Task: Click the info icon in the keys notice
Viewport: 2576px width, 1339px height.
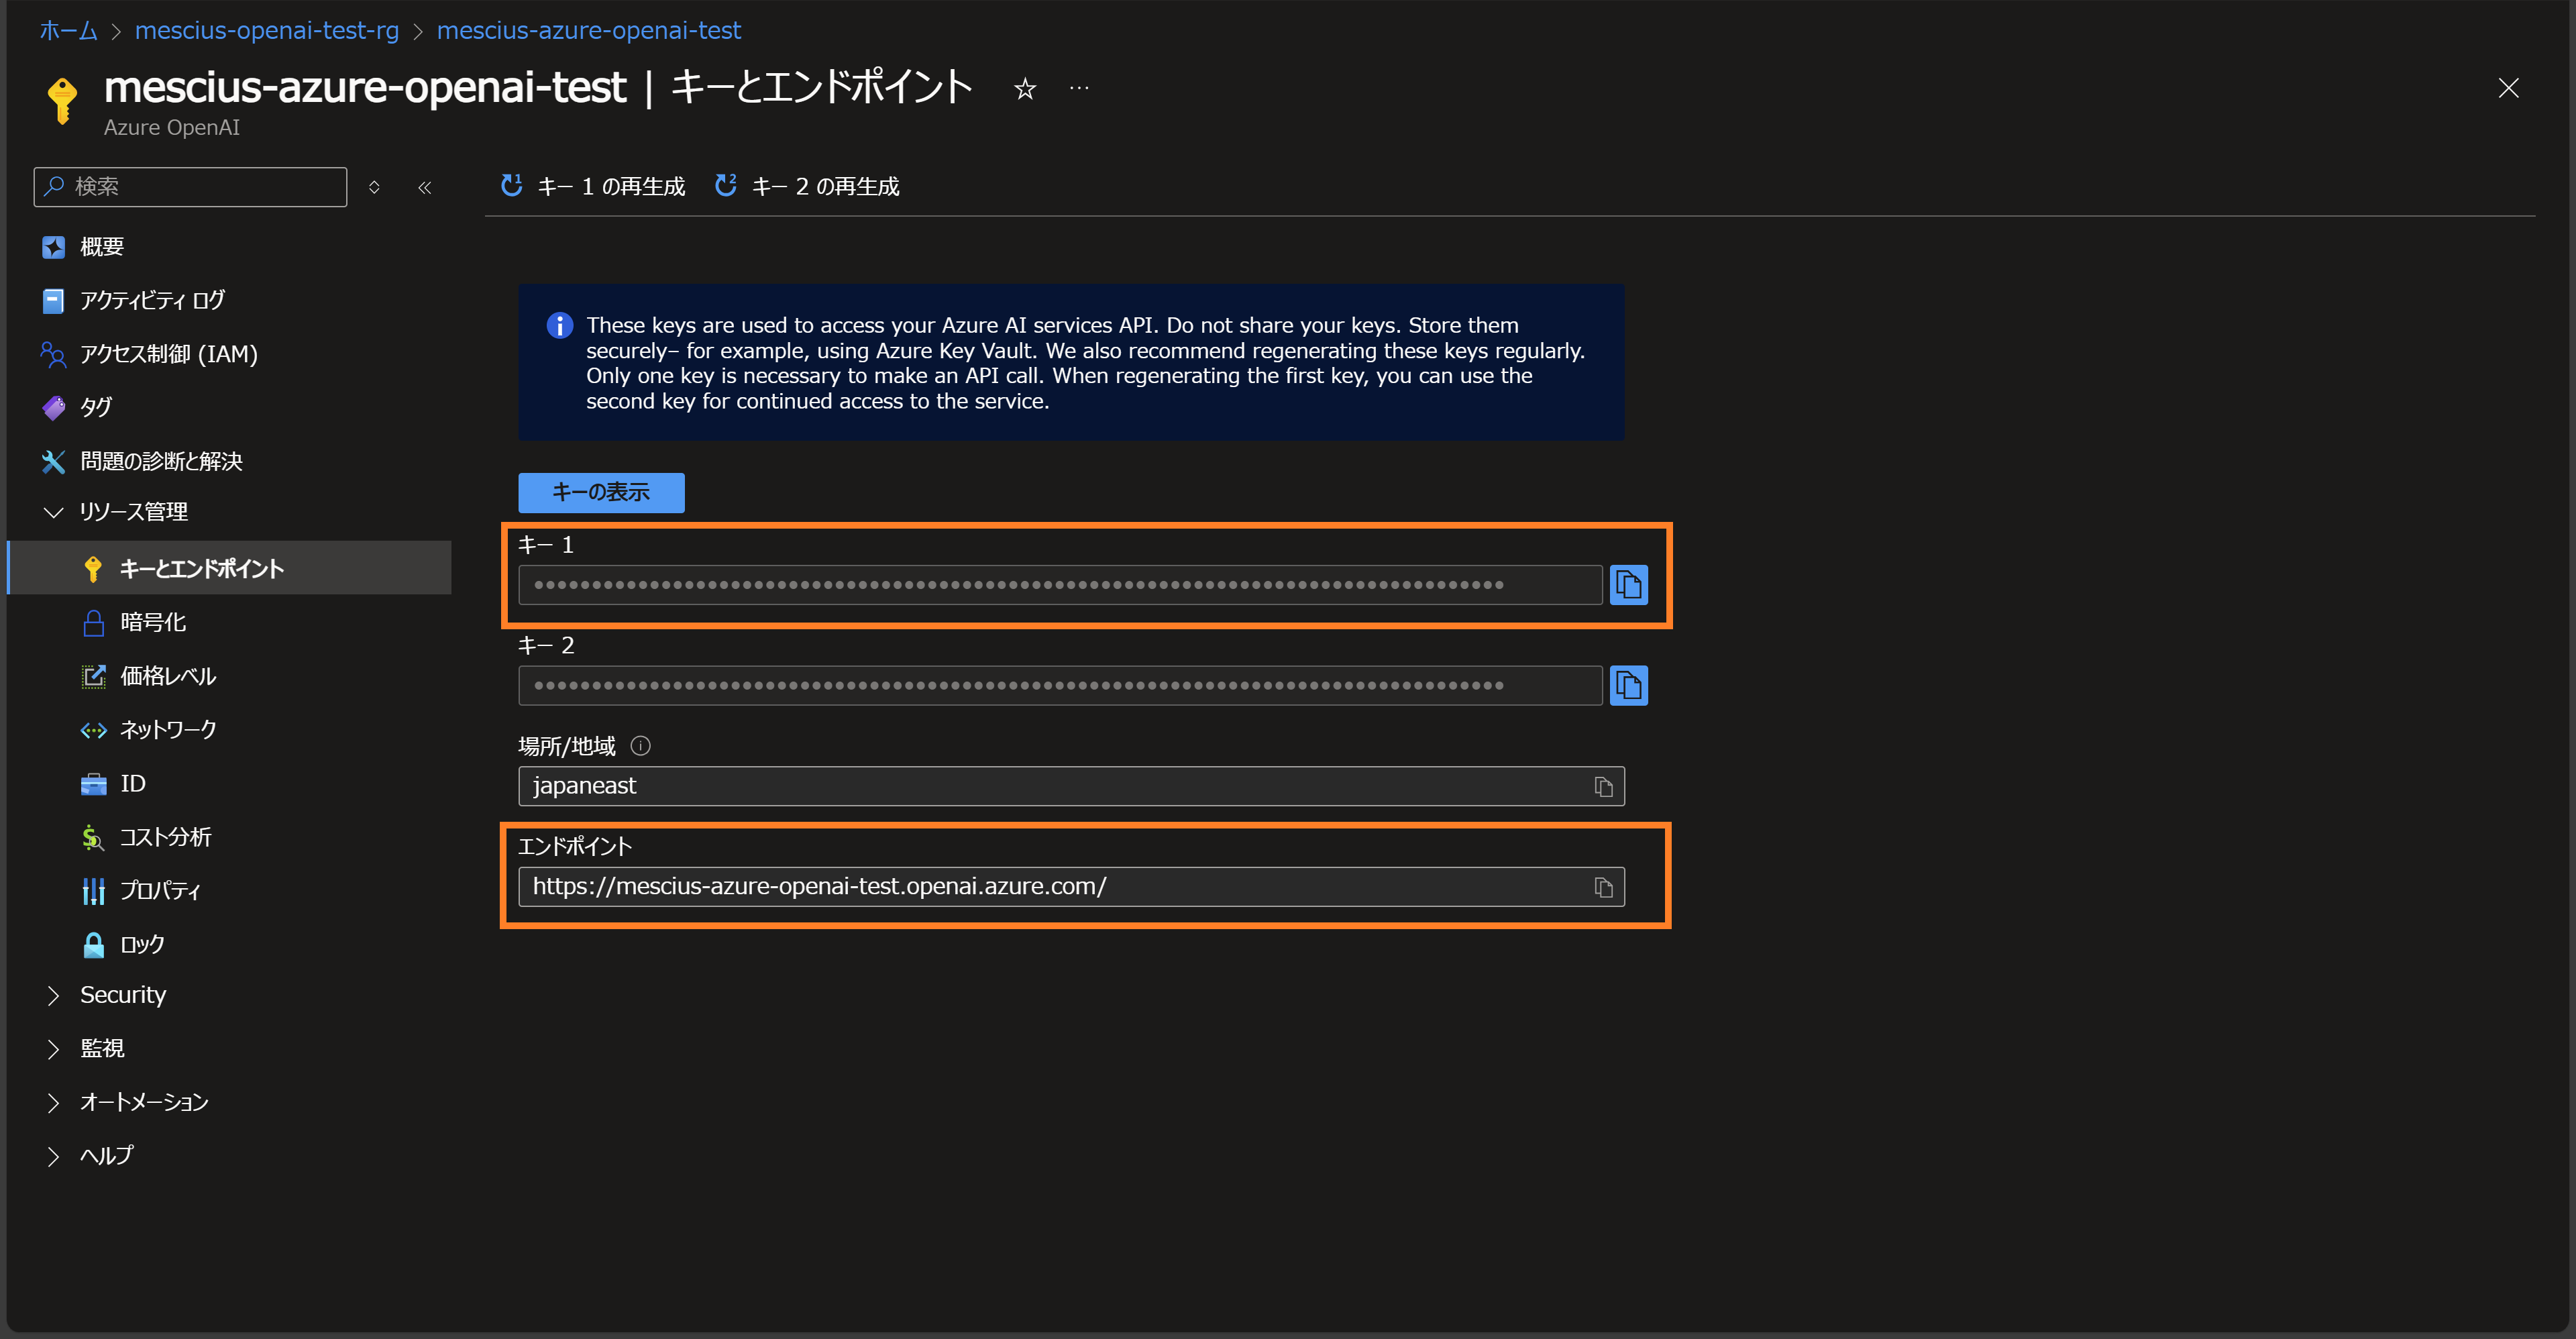Action: coord(559,326)
